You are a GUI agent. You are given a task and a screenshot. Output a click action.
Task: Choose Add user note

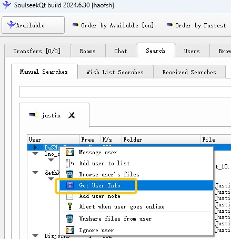(136, 196)
